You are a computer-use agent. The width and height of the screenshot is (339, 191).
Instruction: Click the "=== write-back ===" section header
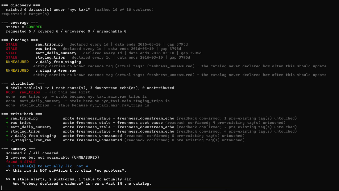point(22,114)
